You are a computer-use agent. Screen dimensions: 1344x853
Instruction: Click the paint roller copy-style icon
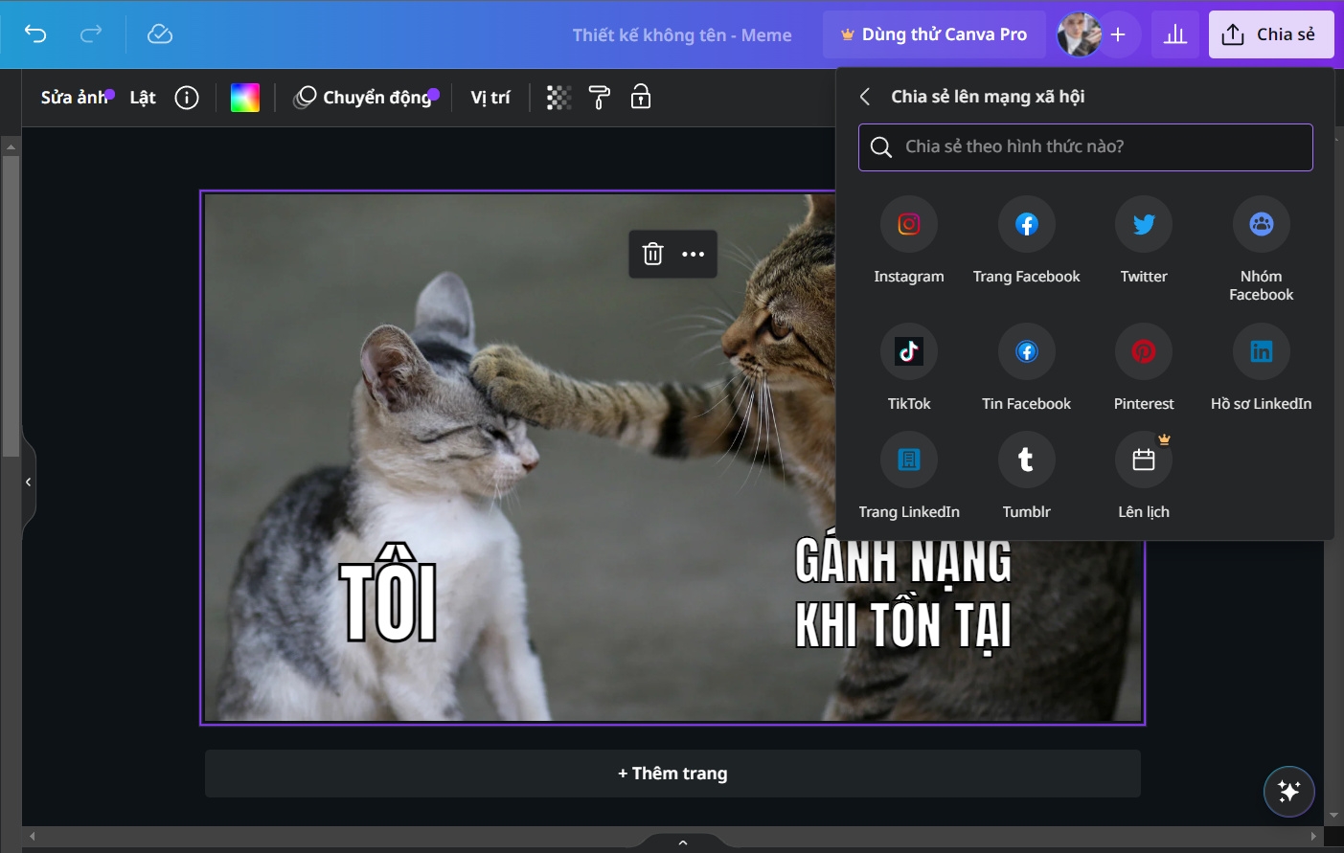pyautogui.click(x=599, y=97)
